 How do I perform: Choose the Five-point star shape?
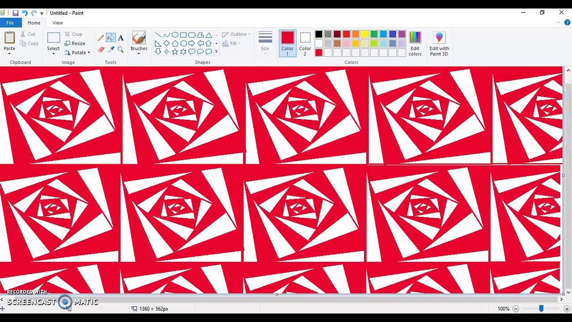click(175, 52)
